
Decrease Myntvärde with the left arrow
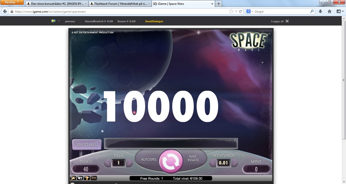(x=212, y=163)
